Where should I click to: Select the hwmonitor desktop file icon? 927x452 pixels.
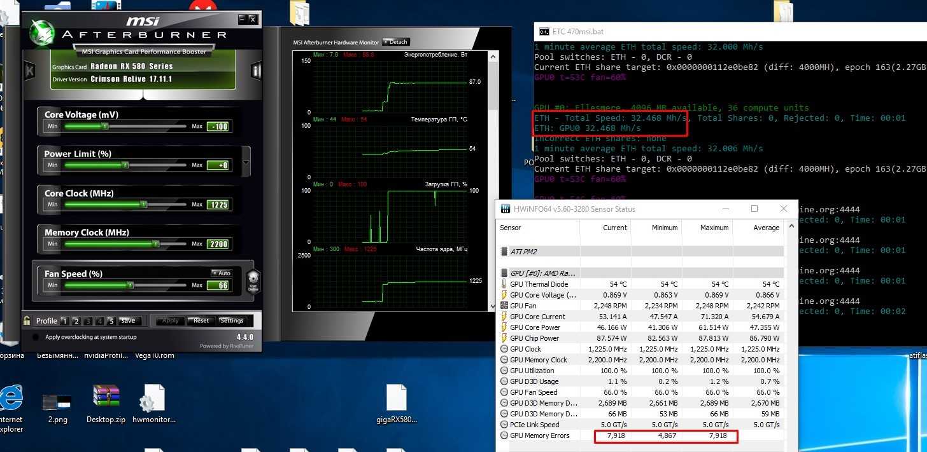[x=152, y=399]
